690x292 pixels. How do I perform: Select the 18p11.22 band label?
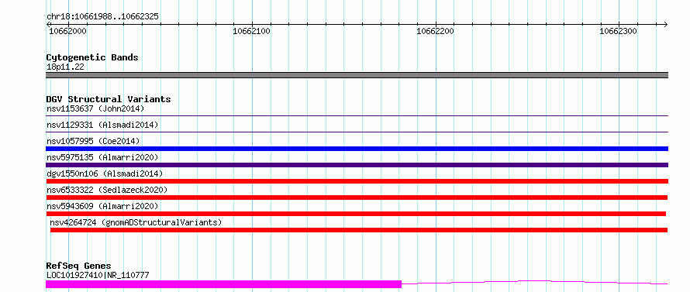point(65,67)
